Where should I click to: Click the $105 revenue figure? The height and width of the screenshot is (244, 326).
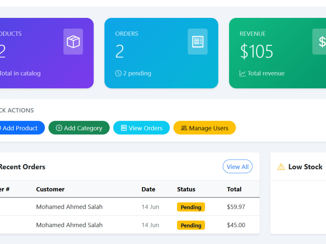[x=256, y=51]
